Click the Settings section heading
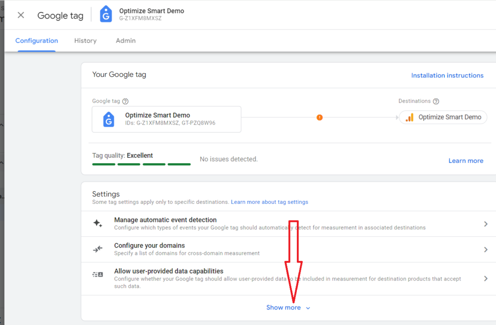Image resolution: width=496 pixels, height=325 pixels. click(x=106, y=194)
